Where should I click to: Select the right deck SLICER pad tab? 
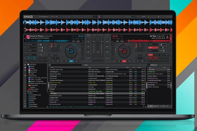point(161,55)
